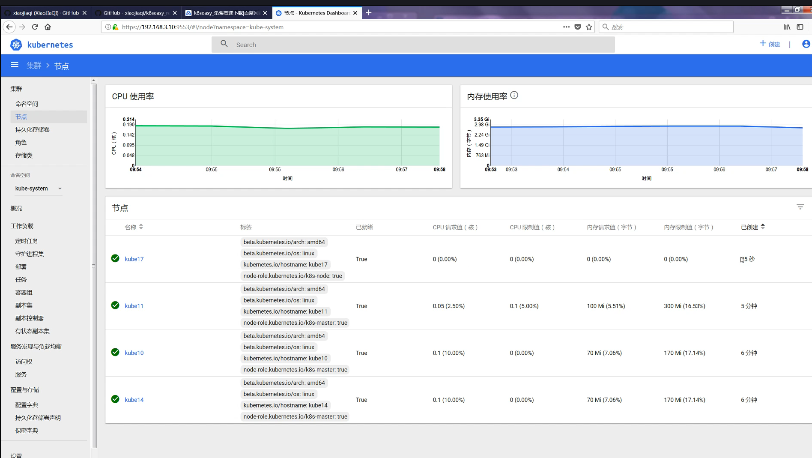The image size is (812, 458).
Task: Open the kube10 node link
Action: click(x=134, y=353)
